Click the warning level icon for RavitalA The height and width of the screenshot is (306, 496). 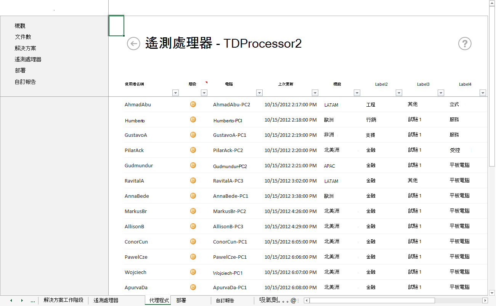pos(193,180)
